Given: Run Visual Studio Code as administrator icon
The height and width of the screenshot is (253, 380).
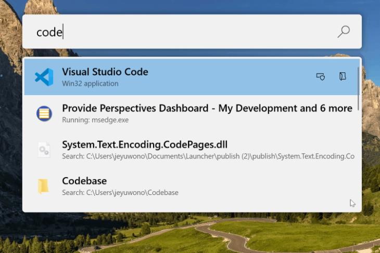Looking at the screenshot, I should click(321, 76).
